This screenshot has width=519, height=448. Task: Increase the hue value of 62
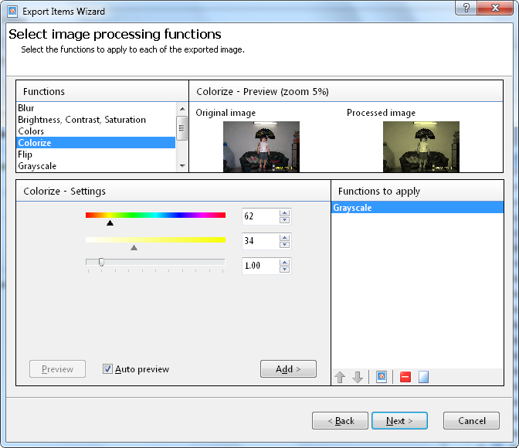284,213
